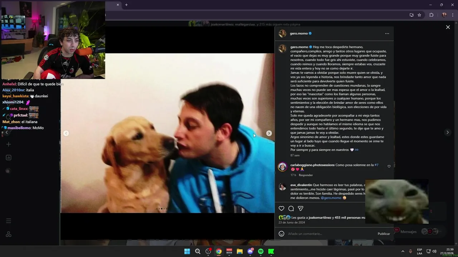Click the post date 23 de Junio de 2024
The width and height of the screenshot is (458, 257).
point(292,222)
